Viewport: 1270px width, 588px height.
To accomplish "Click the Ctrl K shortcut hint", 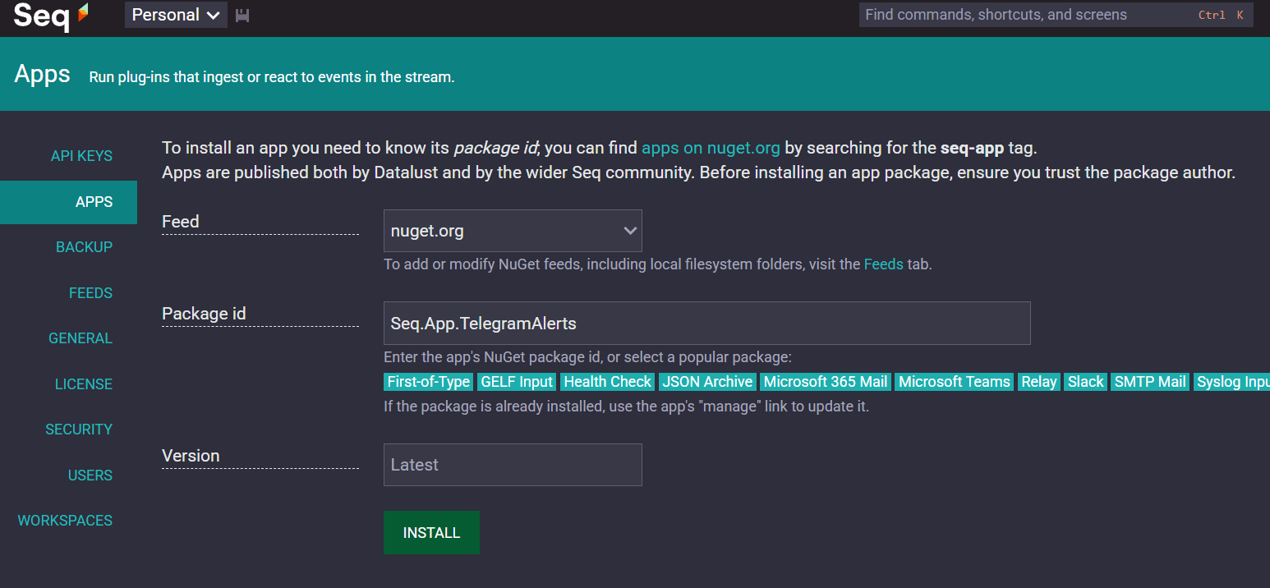I will click(1221, 15).
